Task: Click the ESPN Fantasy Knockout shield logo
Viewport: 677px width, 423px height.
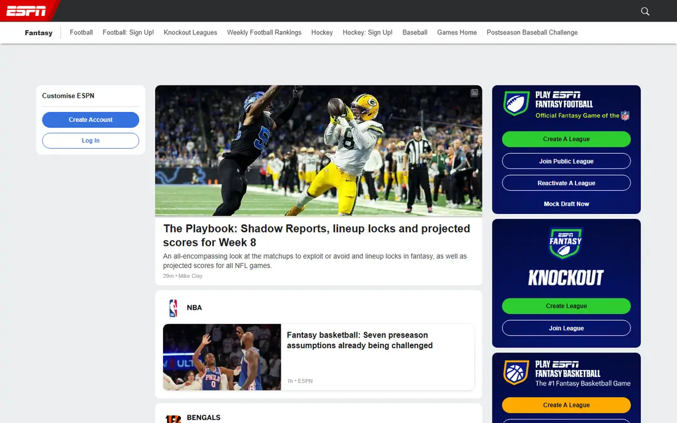Action: (x=566, y=243)
